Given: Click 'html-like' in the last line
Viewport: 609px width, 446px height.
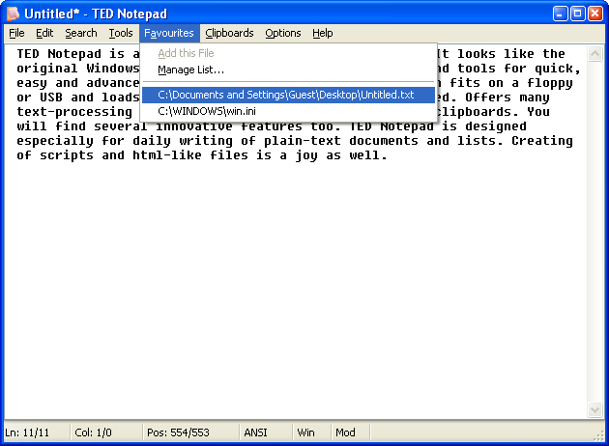Looking at the screenshot, I should click(167, 155).
